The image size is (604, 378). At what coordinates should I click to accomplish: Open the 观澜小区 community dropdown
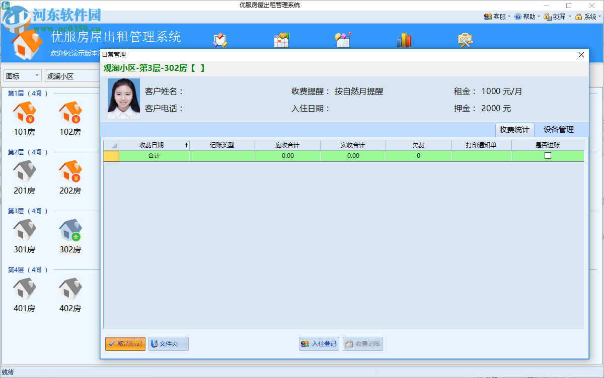pyautogui.click(x=72, y=76)
